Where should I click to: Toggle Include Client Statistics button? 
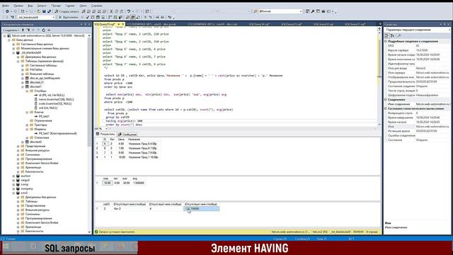120,17
